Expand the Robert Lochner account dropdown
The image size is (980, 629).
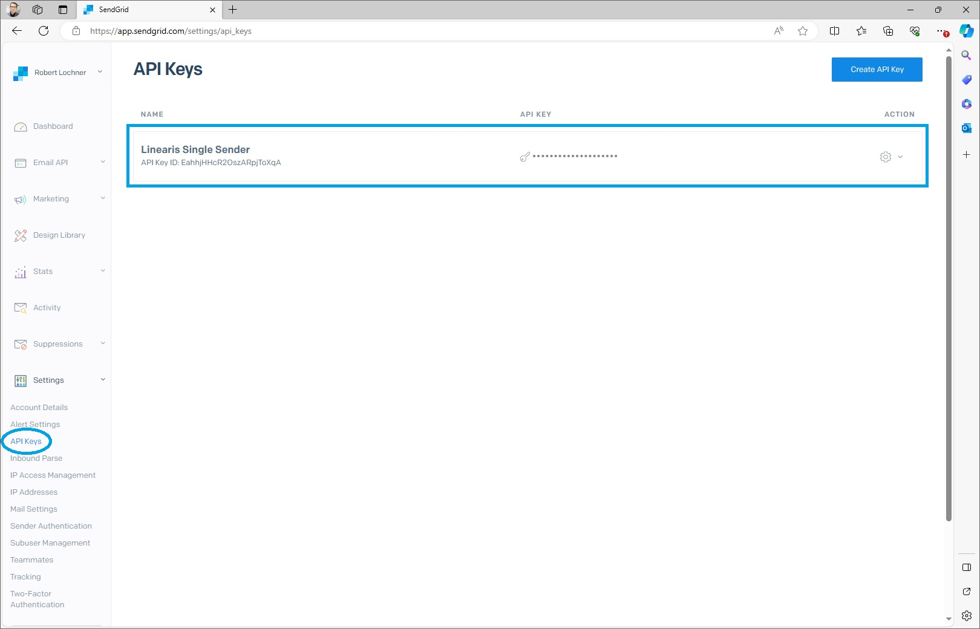100,72
